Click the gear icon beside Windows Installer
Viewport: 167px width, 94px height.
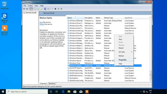(x=68, y=41)
